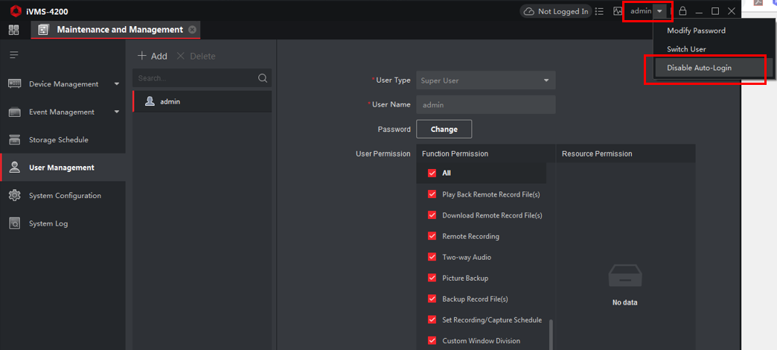777x350 pixels.
Task: Click Add to create a user
Action: pos(153,57)
